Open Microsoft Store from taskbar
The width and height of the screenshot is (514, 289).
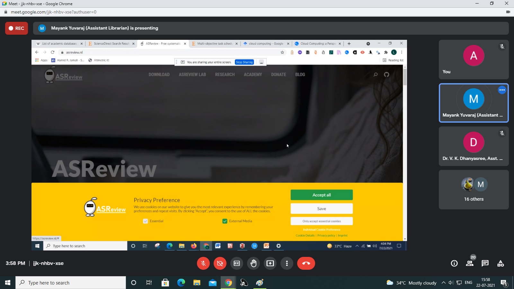tap(165, 283)
